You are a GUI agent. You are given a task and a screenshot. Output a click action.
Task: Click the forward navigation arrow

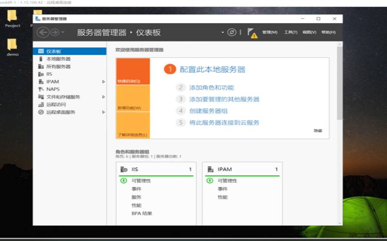point(55,32)
